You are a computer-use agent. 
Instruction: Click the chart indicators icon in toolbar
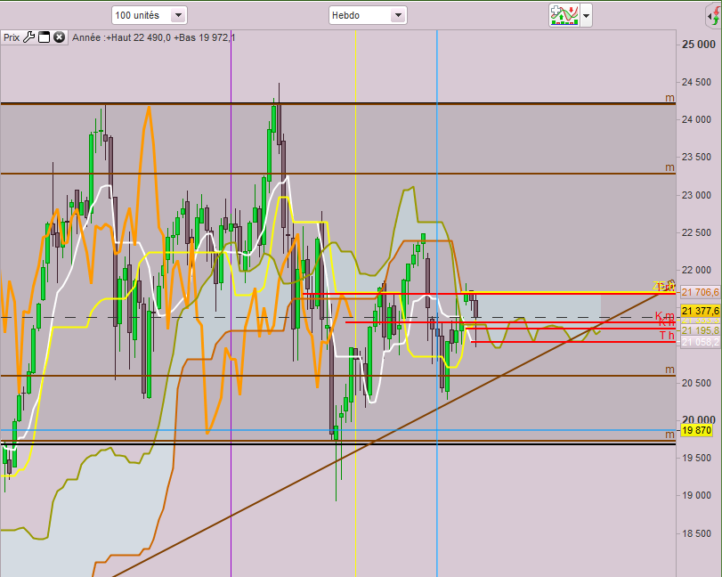(564, 15)
